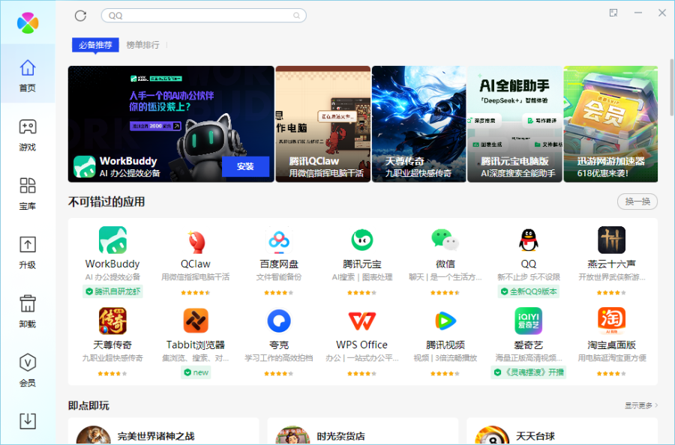
Task: Click 九职业超快感传奇 text under 天尊传奇 icon
Action: [112, 358]
